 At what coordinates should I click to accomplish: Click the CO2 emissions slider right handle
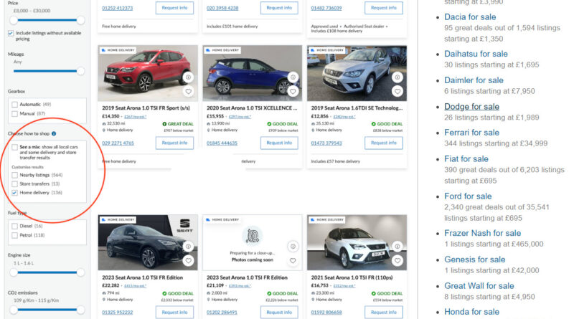click(x=80, y=310)
